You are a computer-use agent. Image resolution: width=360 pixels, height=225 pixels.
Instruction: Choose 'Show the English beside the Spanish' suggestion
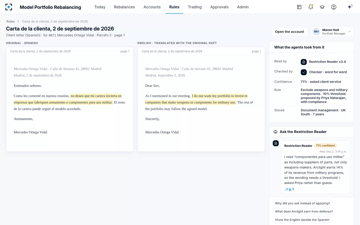tap(302, 220)
